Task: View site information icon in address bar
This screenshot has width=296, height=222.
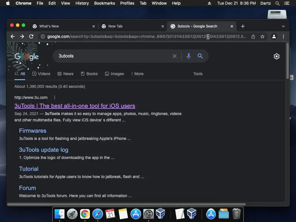Action: [x=43, y=36]
